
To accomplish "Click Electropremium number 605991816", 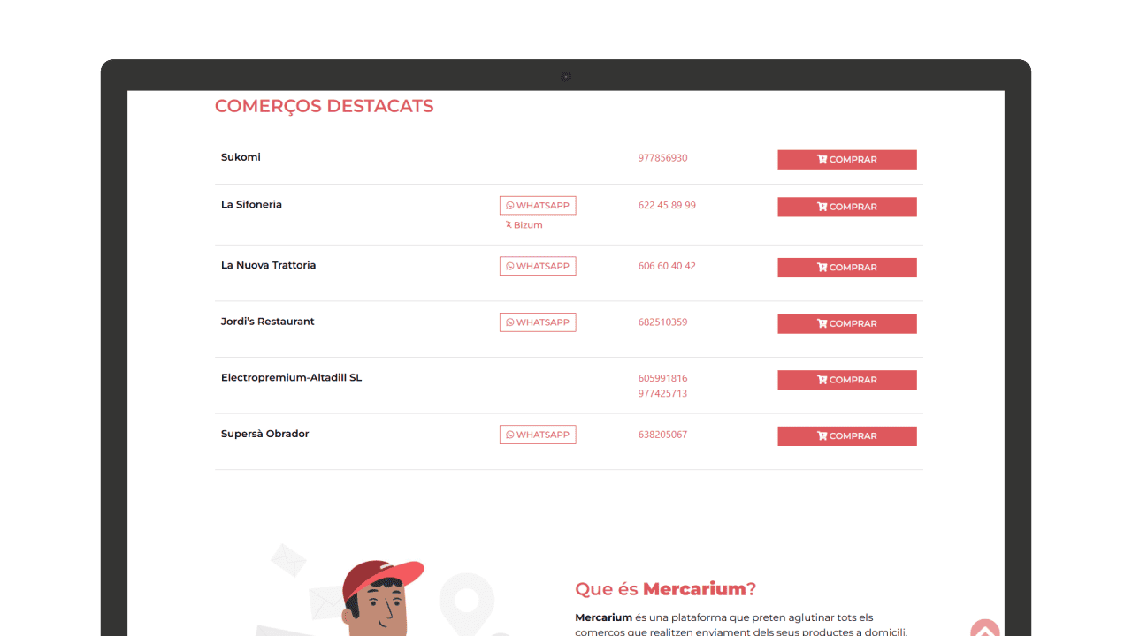I will 662,378.
